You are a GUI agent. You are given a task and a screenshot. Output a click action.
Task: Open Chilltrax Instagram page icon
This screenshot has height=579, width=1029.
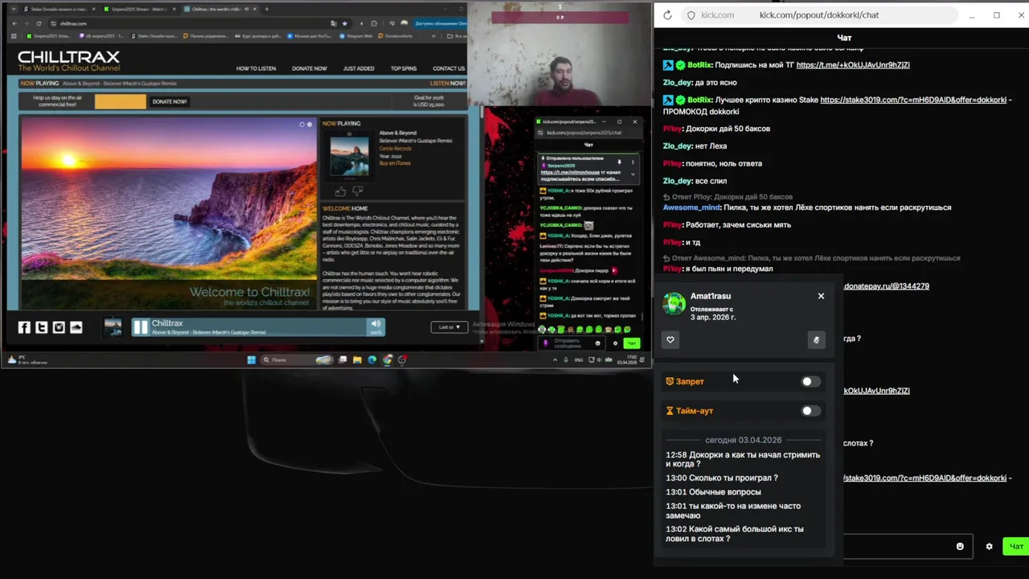click(x=59, y=327)
